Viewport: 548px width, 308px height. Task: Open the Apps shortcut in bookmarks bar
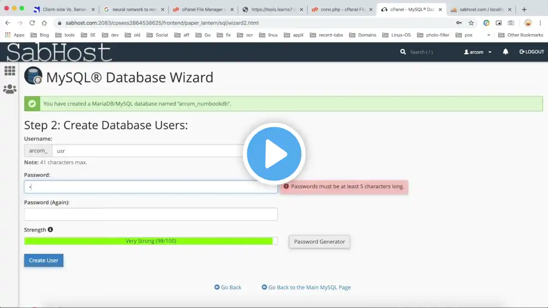click(x=15, y=35)
